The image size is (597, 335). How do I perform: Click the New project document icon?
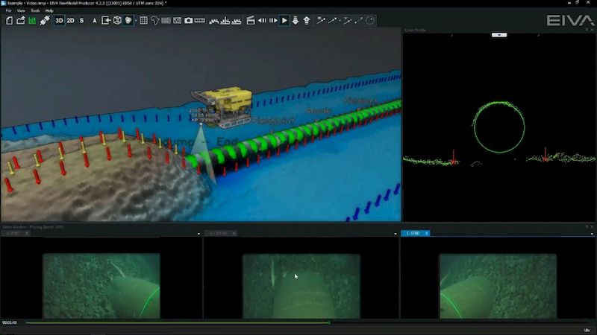coord(10,21)
